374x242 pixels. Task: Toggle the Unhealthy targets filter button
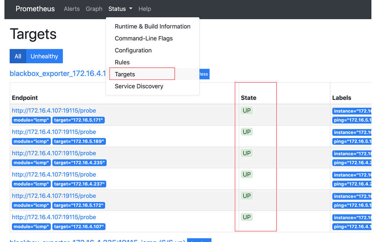[x=44, y=56]
